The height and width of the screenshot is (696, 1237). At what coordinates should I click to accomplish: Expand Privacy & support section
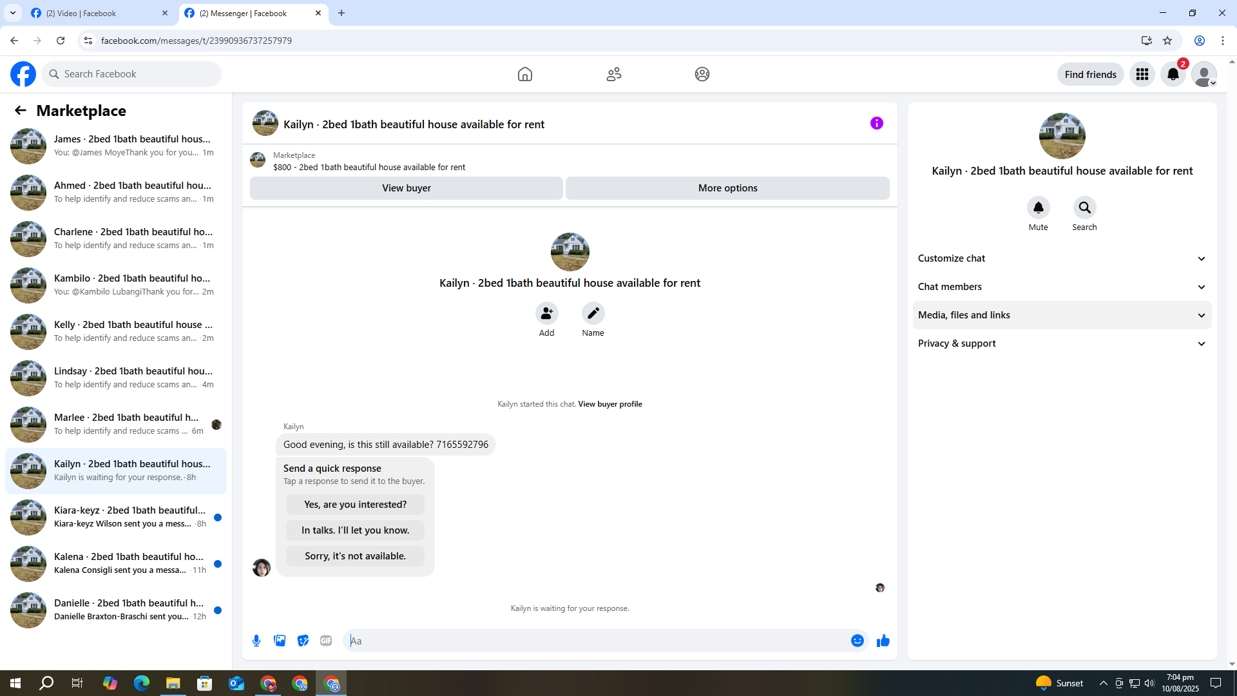pyautogui.click(x=1062, y=343)
